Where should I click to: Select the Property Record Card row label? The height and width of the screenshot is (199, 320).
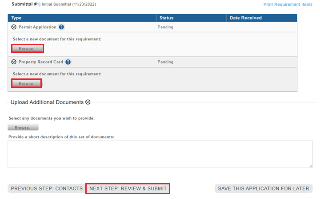[41, 62]
